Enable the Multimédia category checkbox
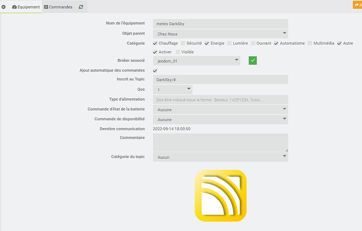Viewport: 362px width, 231px height. click(x=310, y=43)
